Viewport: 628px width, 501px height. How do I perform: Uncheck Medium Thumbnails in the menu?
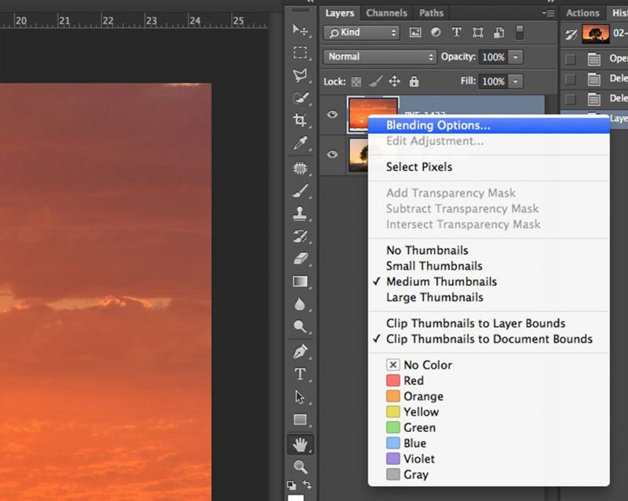[x=440, y=281]
